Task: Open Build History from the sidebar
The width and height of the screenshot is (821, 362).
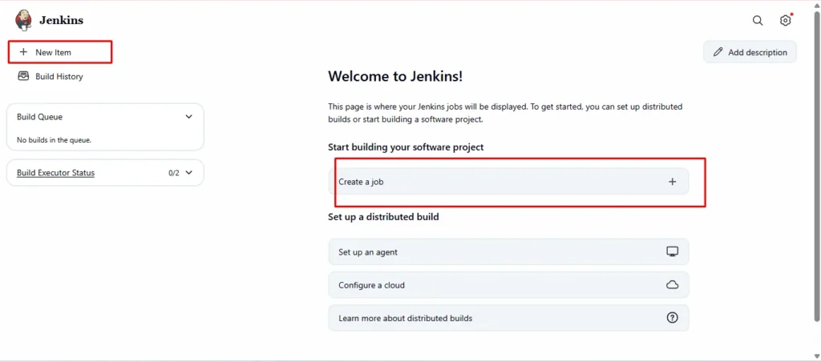Action: pyautogui.click(x=59, y=77)
